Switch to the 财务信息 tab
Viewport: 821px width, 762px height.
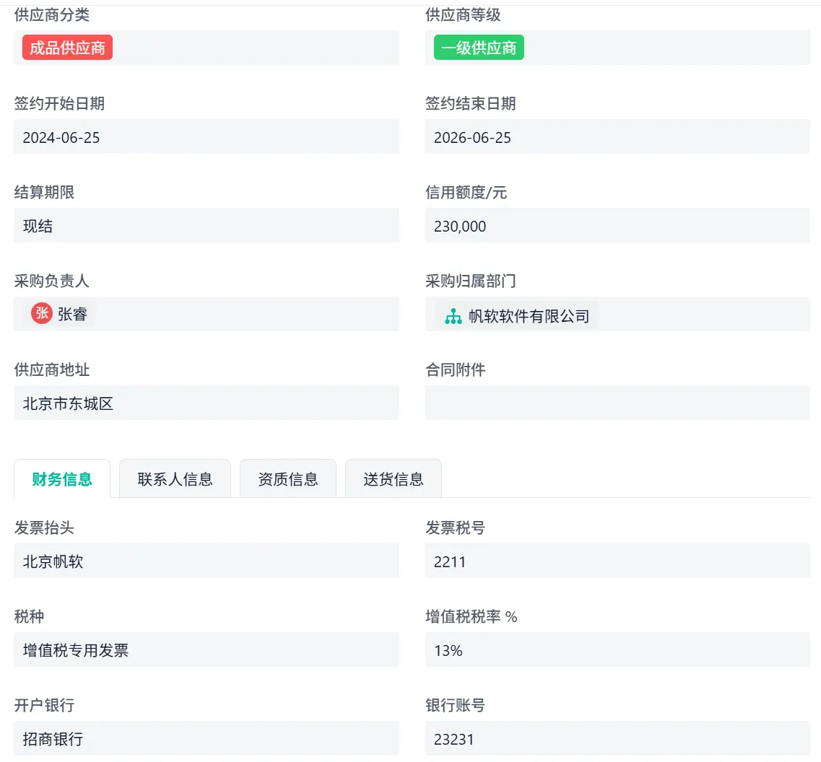(x=62, y=479)
